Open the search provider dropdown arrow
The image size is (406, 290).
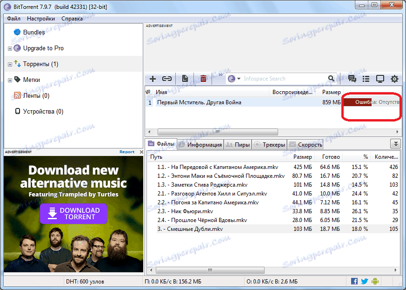point(239,79)
